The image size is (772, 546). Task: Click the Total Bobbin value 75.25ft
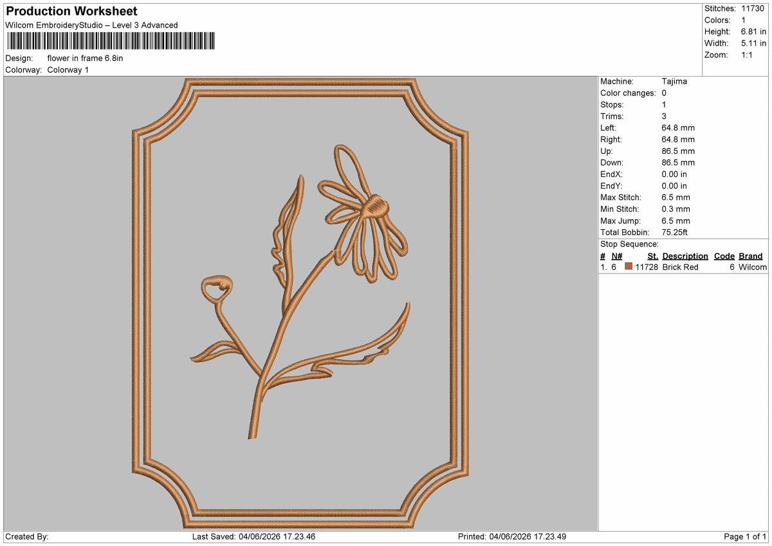(x=675, y=232)
